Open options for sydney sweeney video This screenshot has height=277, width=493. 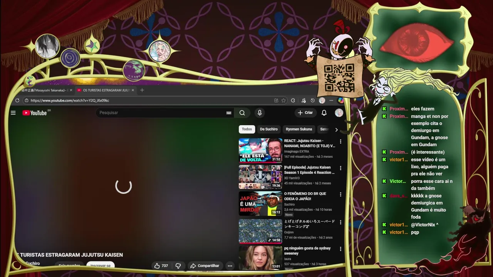pos(340,249)
